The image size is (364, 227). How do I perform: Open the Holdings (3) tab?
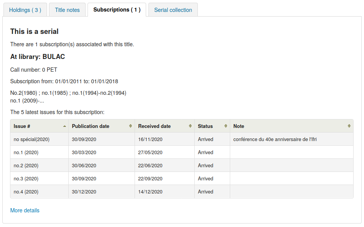pos(25,10)
